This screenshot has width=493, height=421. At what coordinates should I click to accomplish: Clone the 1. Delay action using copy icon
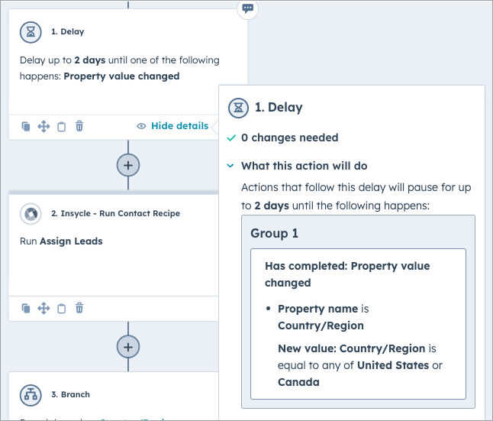[25, 127]
